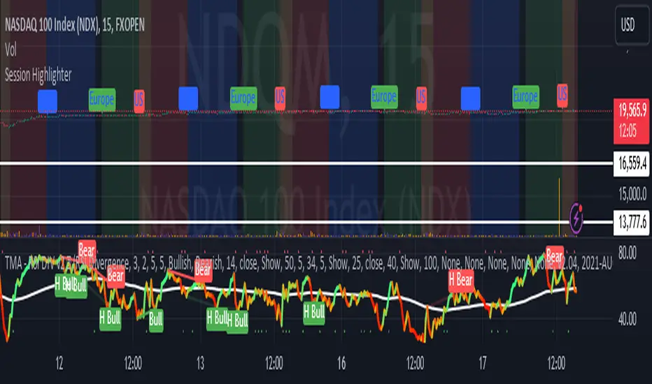Click the US session label for the 13th

point(280,97)
